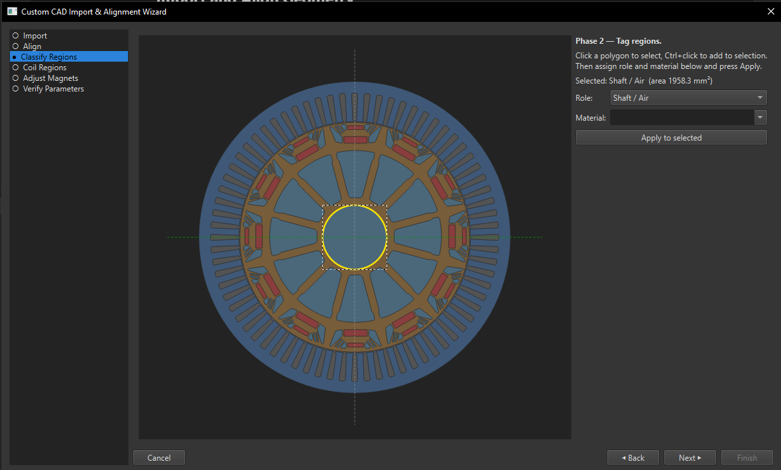Click the Material dropdown arrow button

[x=760, y=117]
